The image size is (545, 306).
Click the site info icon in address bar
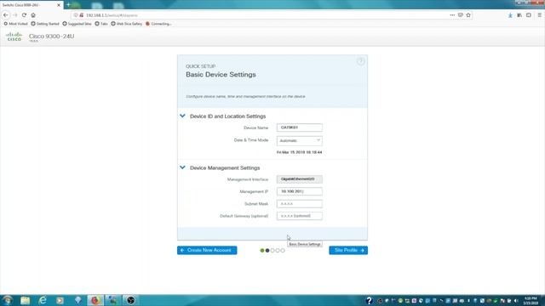(76, 15)
